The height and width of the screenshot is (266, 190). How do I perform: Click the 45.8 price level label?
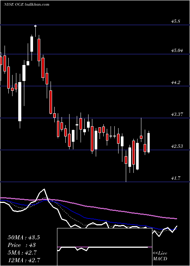point(176,21)
